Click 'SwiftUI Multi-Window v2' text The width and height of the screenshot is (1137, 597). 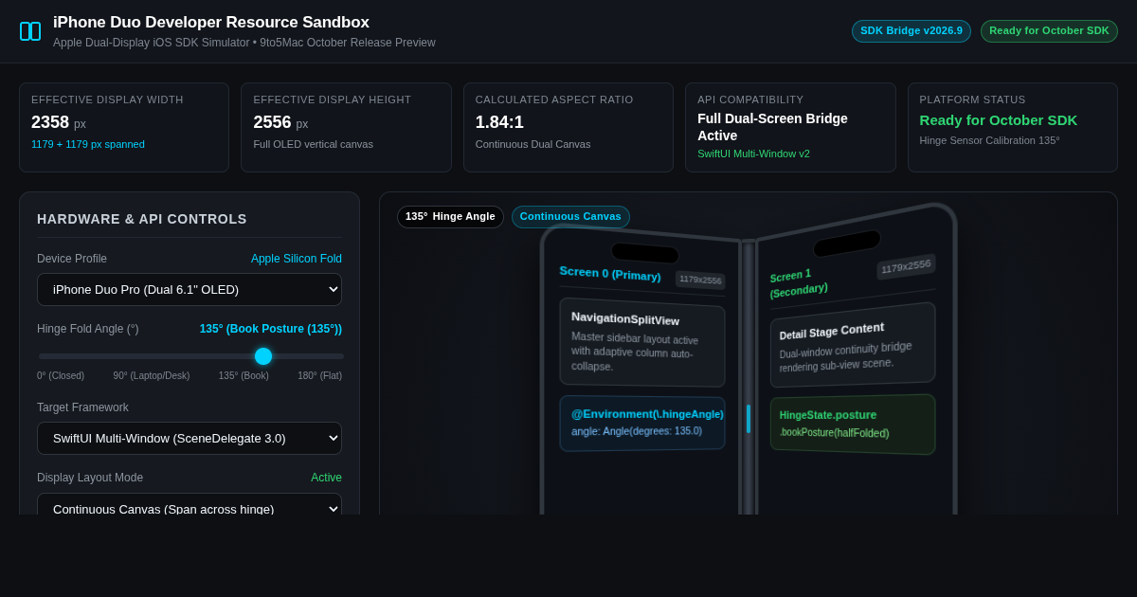point(753,154)
